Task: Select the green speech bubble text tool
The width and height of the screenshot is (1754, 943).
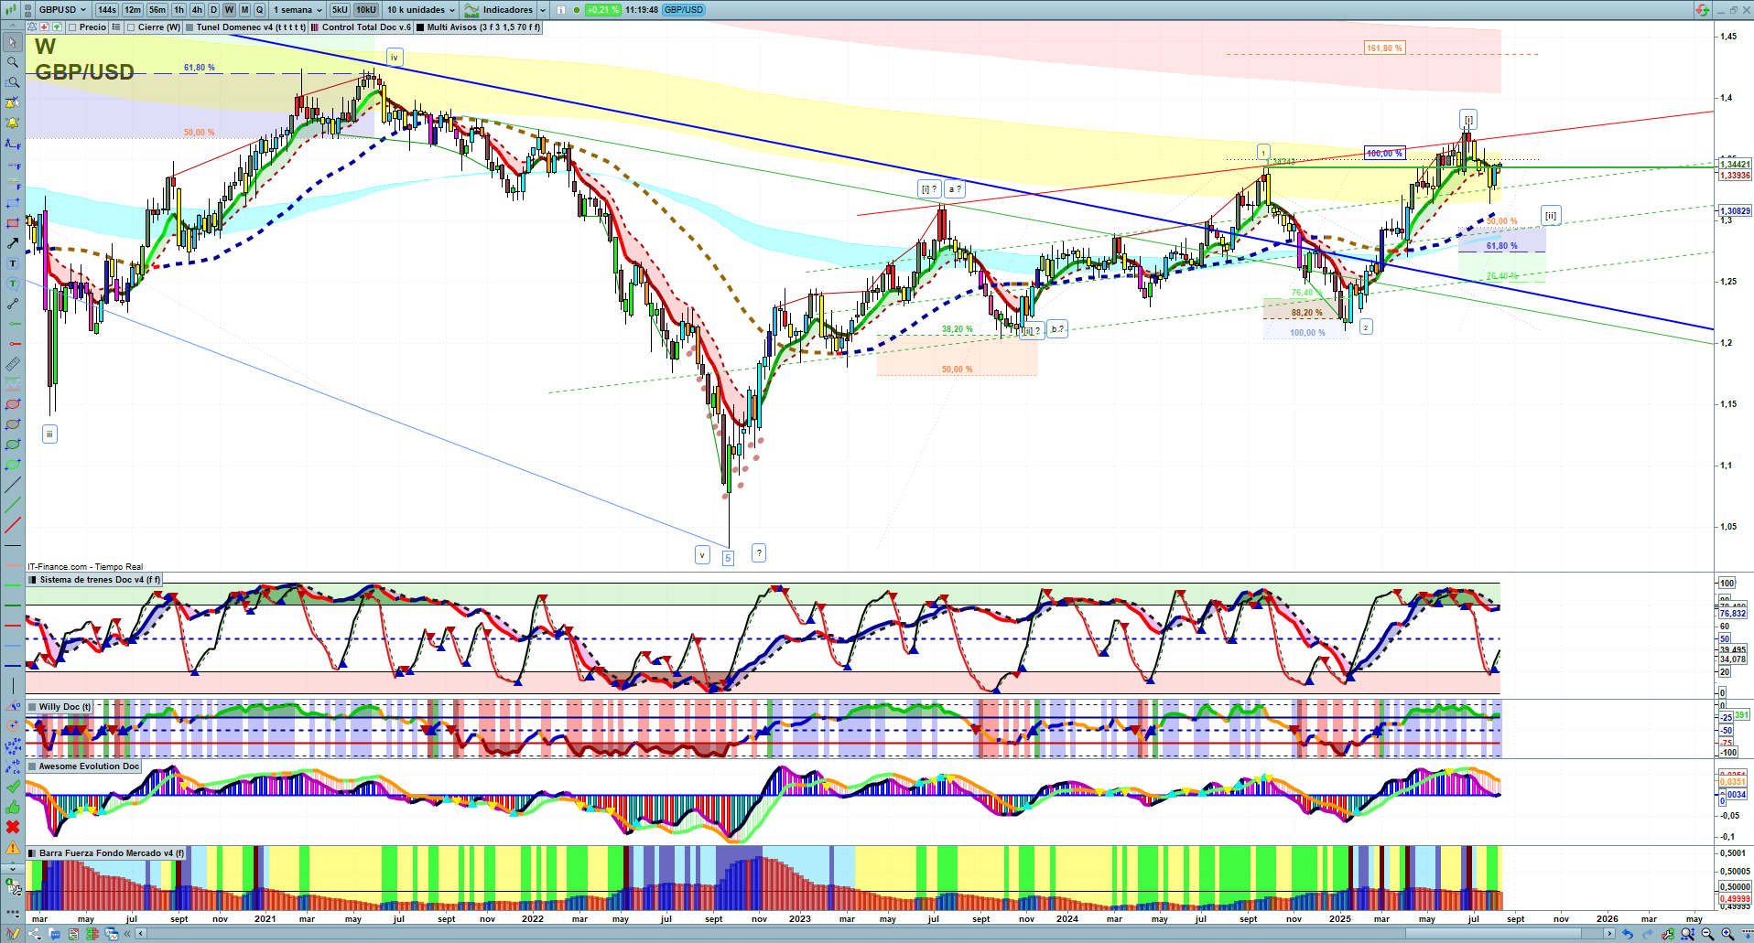Action: tap(13, 284)
